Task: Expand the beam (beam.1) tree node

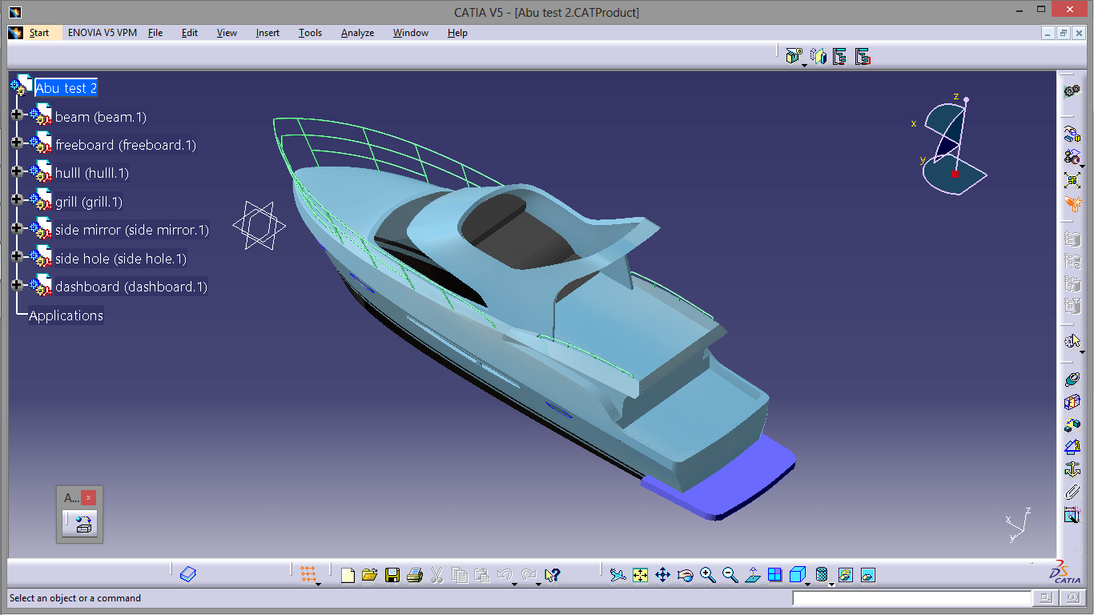Action: (17, 115)
